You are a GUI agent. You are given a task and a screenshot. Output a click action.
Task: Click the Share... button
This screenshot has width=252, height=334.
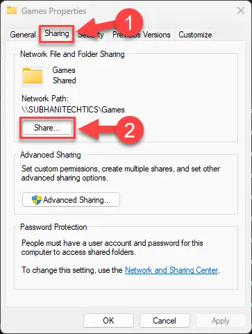[x=47, y=128]
